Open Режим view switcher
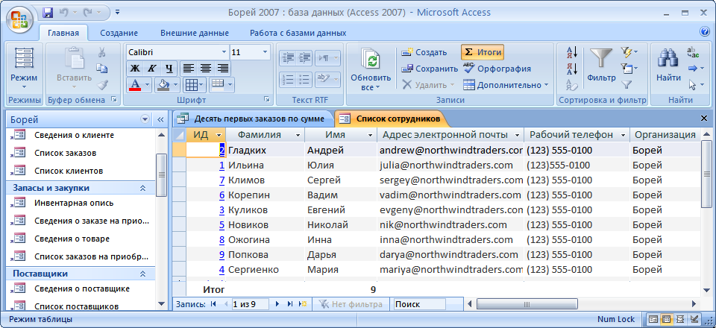Screen dimensions: 716x328 click(x=24, y=69)
